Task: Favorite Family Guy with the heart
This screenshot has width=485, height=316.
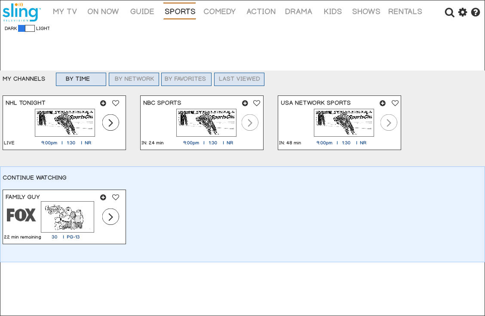Action: (116, 197)
